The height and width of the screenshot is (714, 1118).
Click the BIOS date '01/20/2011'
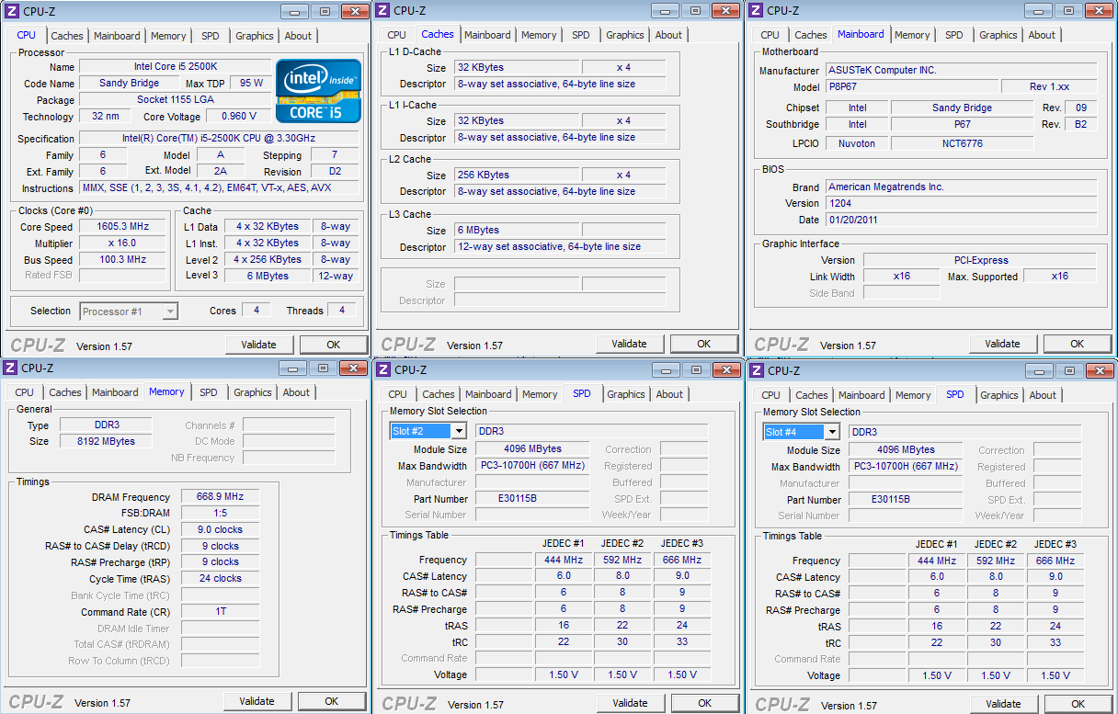point(961,221)
